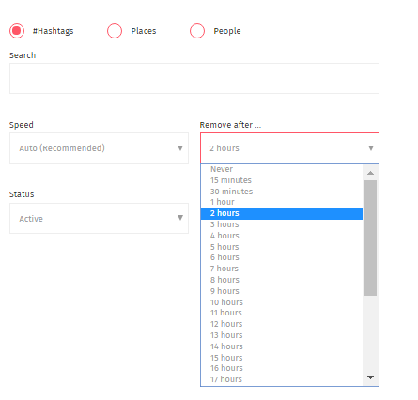Viewport: 418px width, 400px height.
Task: Select the Places radio button
Action: pyautogui.click(x=115, y=31)
